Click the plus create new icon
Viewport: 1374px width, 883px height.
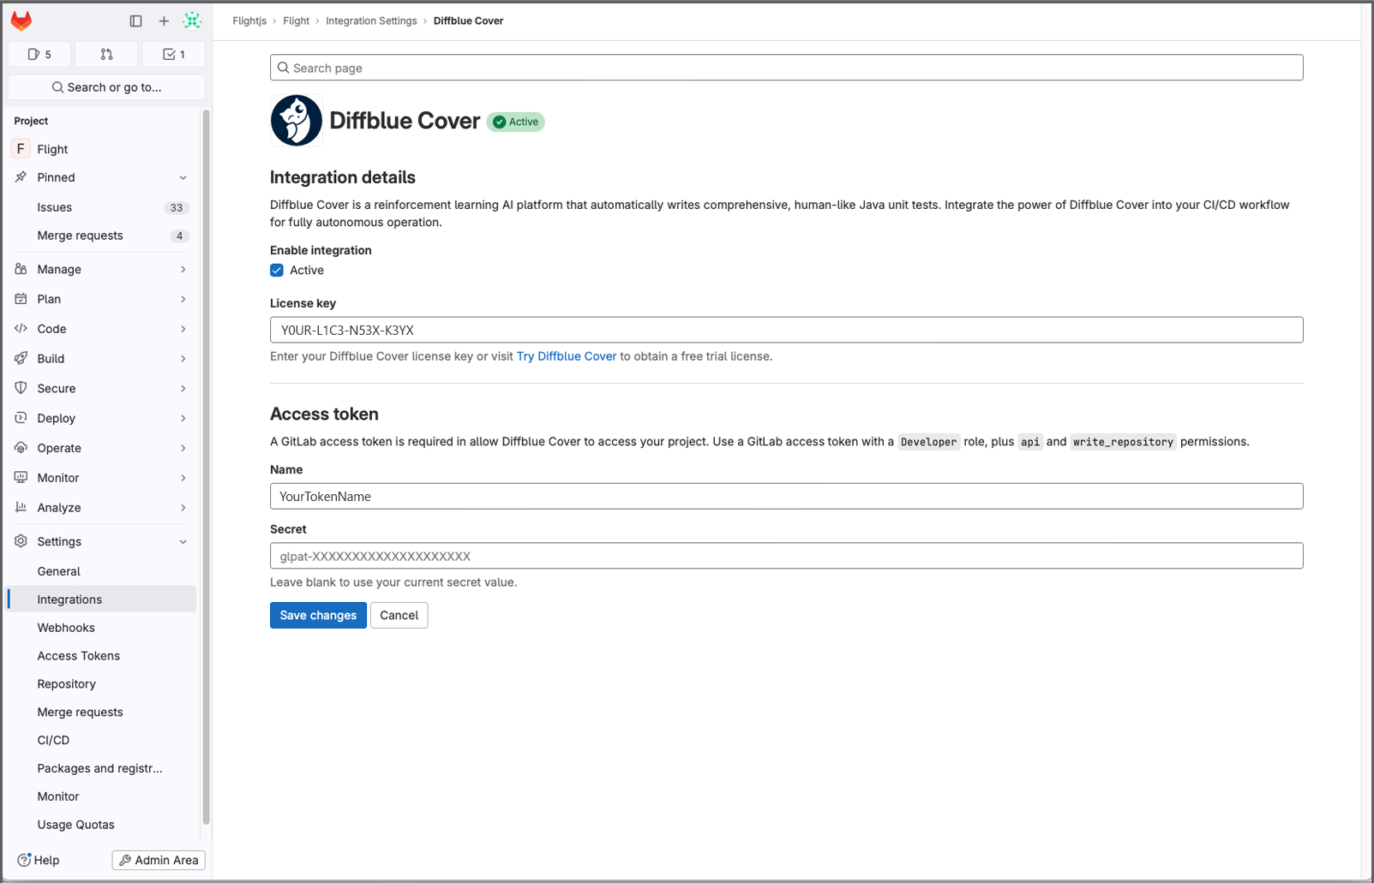pyautogui.click(x=164, y=21)
